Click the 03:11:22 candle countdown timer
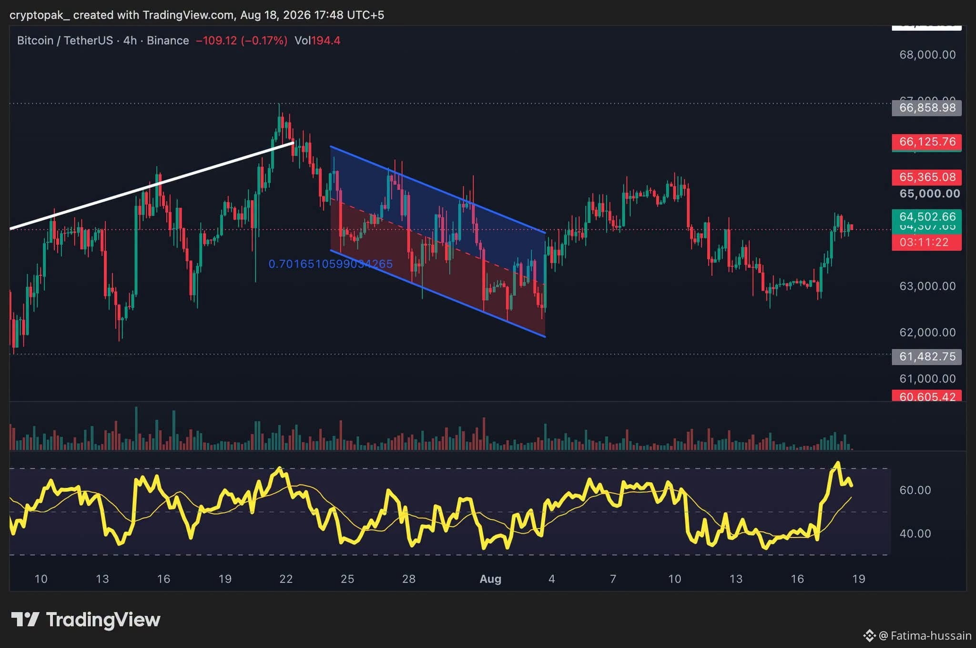The image size is (976, 648). (x=927, y=242)
